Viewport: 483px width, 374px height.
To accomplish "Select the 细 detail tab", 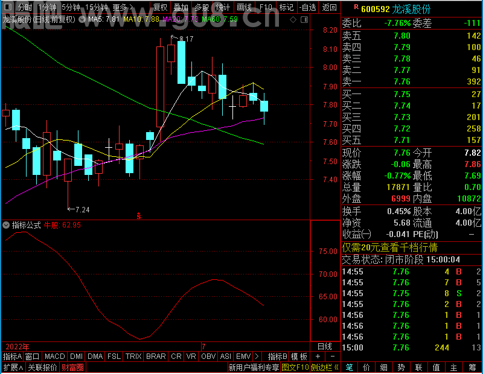I will [x=383, y=367].
